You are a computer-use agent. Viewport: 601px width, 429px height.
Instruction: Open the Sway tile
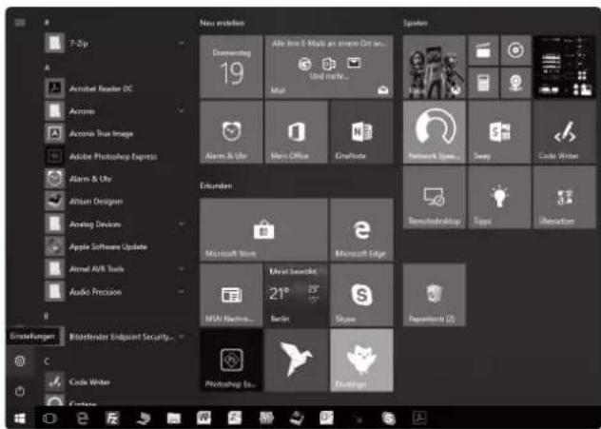pyautogui.click(x=499, y=132)
